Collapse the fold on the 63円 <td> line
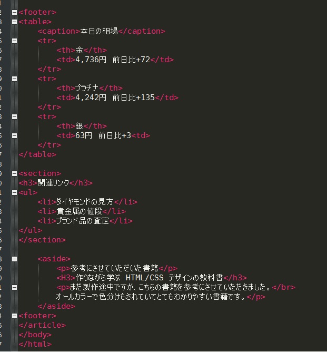 click(x=14, y=135)
